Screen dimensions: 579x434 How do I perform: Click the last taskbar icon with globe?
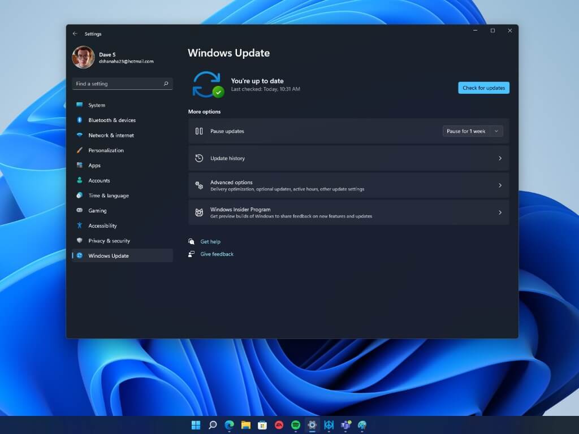click(362, 425)
